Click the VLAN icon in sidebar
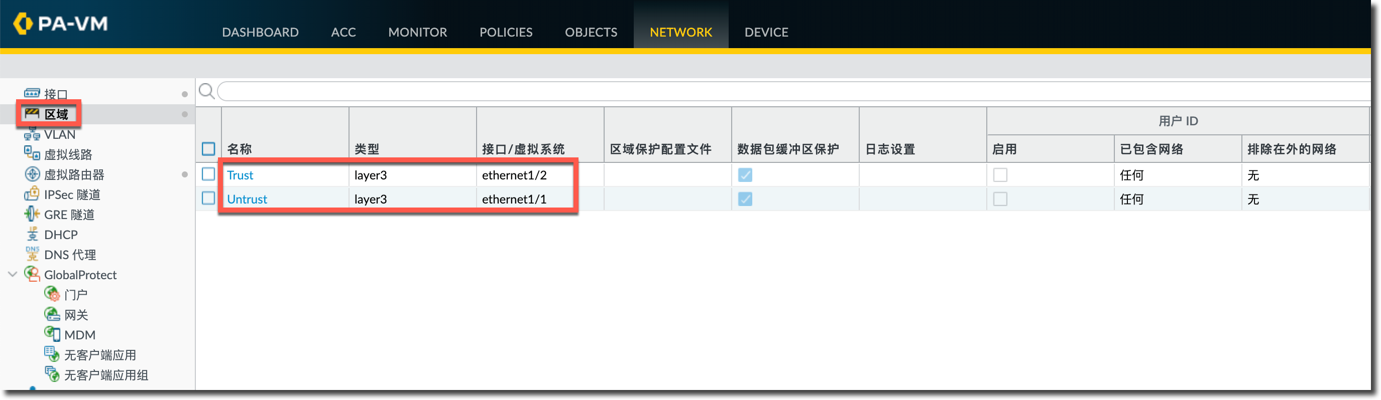 tap(32, 134)
